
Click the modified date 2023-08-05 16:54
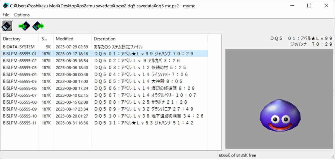click(72, 61)
